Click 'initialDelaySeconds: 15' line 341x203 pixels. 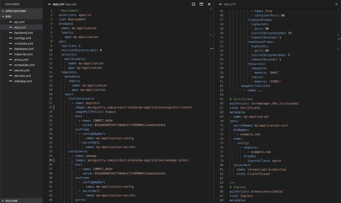click(x=271, y=33)
